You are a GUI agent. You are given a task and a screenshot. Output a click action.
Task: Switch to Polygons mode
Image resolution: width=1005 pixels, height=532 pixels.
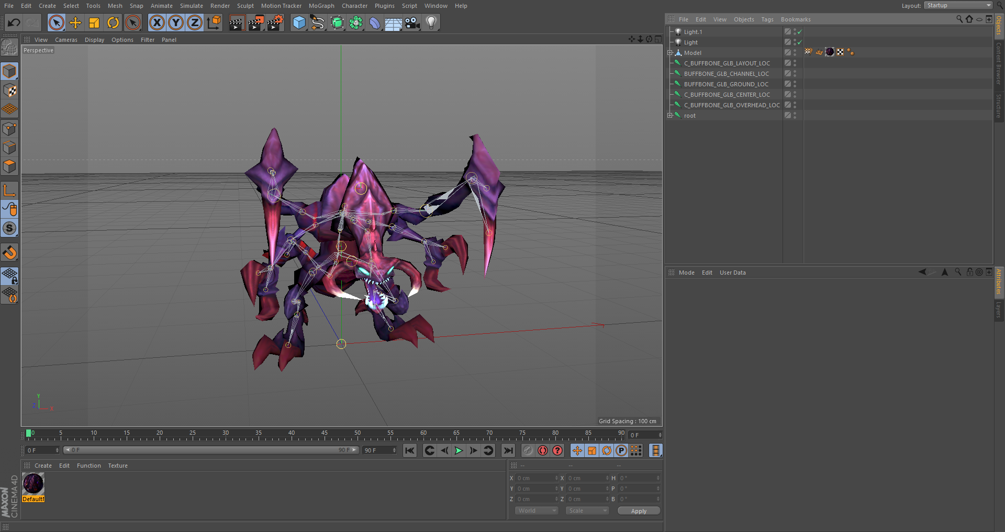[9, 167]
